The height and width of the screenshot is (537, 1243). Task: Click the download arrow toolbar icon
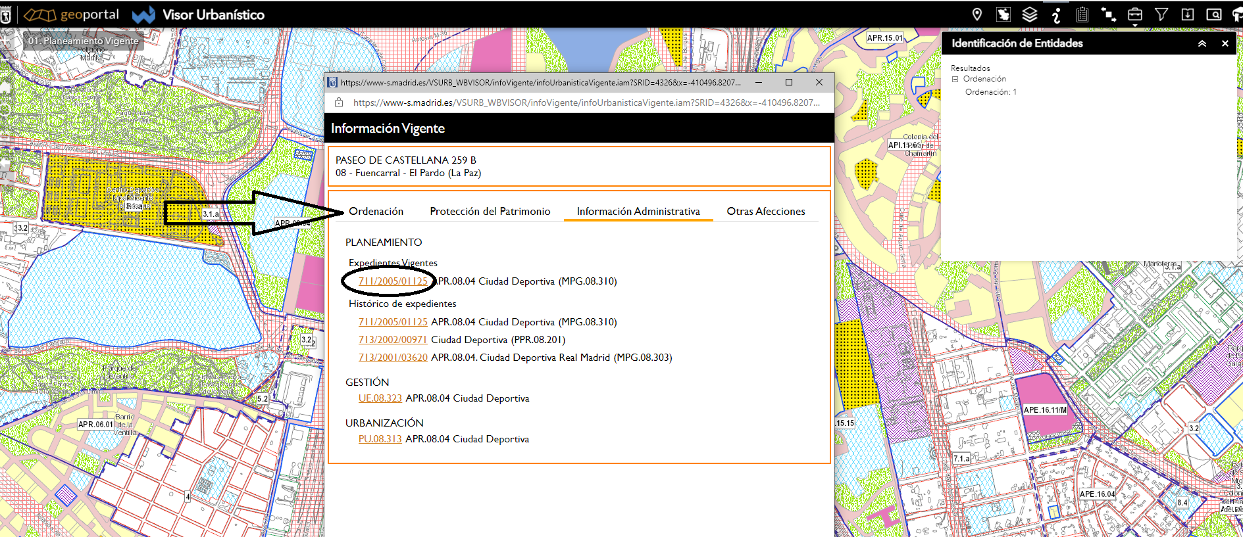(1188, 14)
